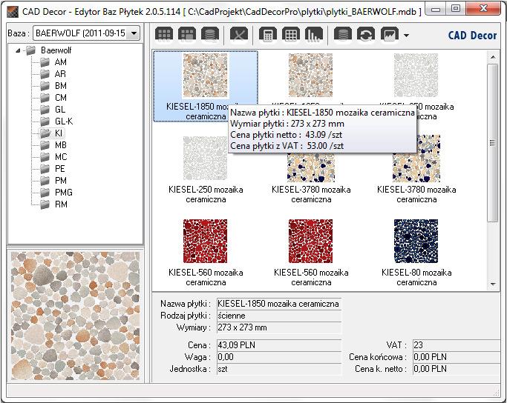Image resolution: width=507 pixels, height=403 pixels.
Task: Click the tile list vertical scrollbar thumb
Action: click(493, 143)
